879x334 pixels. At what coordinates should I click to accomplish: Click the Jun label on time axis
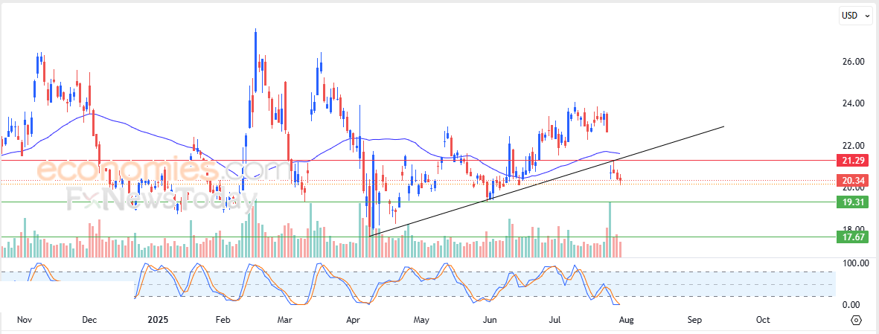pos(490,320)
